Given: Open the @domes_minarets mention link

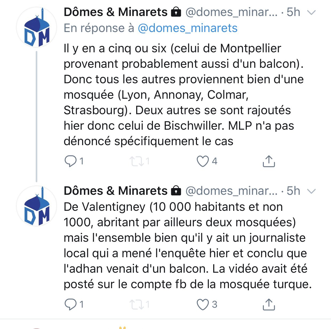Looking at the screenshot, I should (187, 28).
